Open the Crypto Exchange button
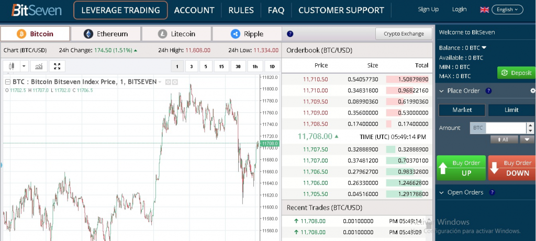 [x=404, y=34]
